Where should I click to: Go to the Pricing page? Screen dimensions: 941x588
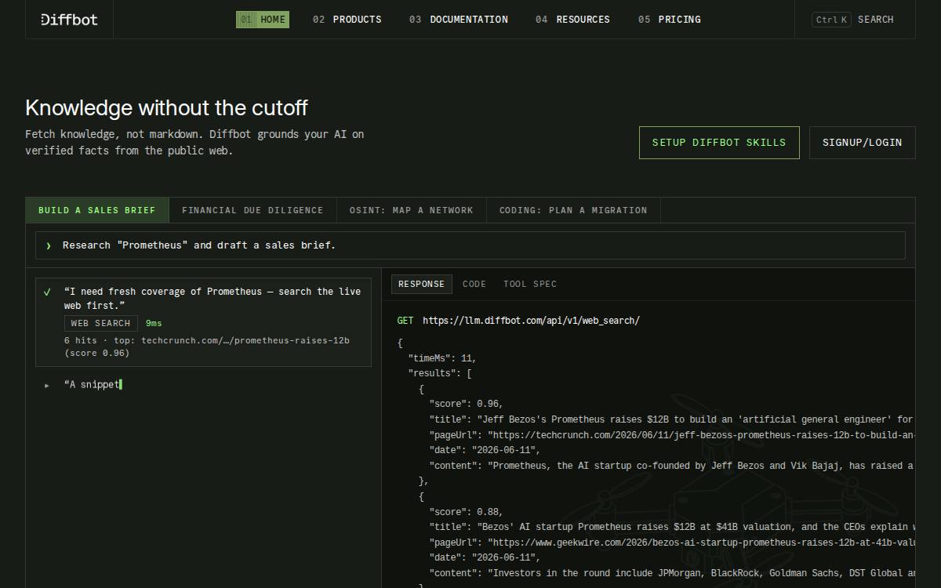click(670, 20)
